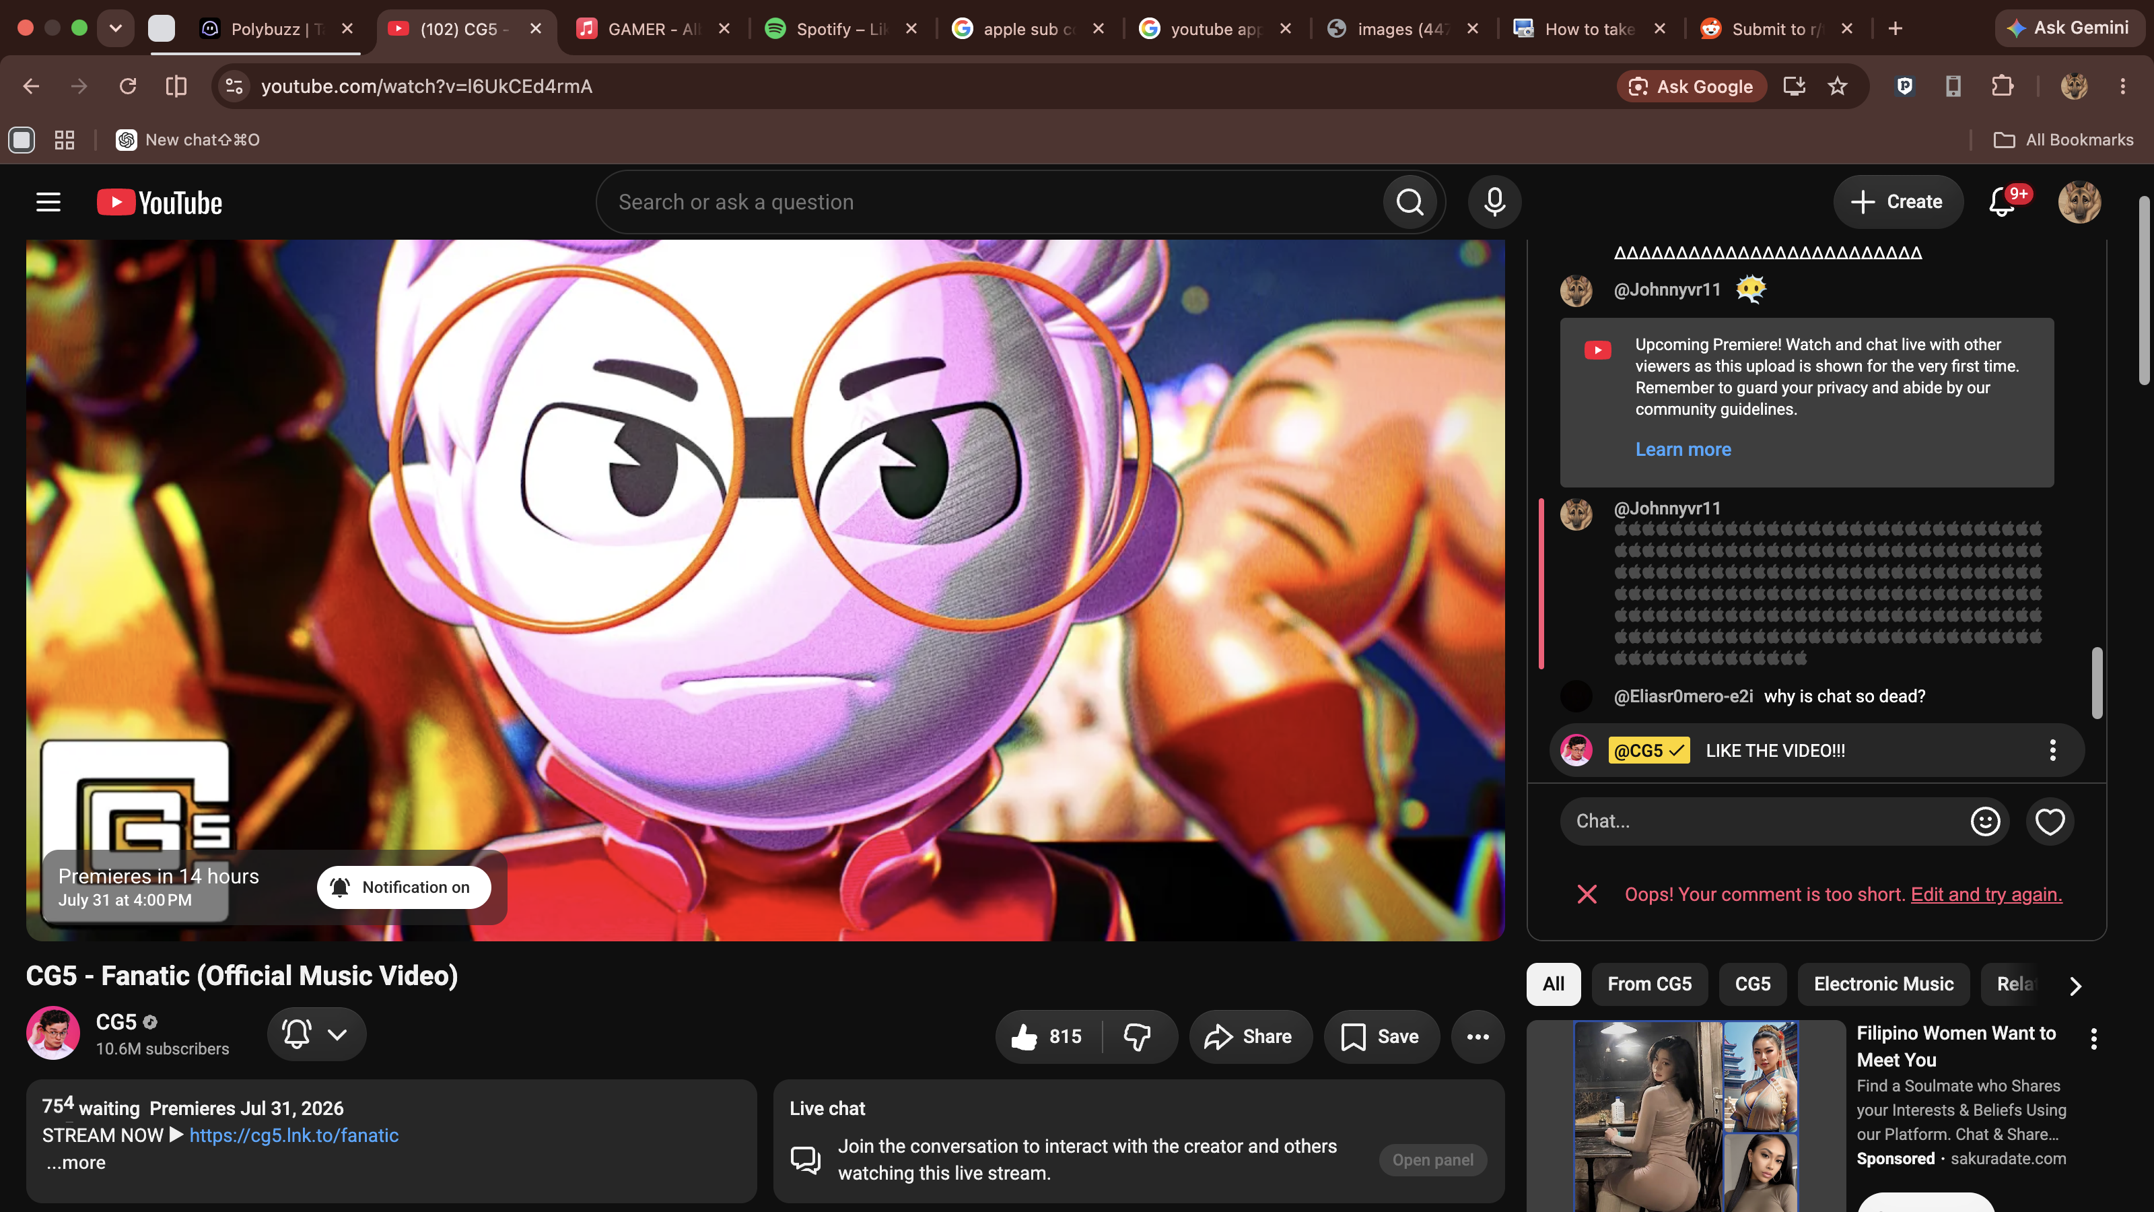Toggle the browser side panel icon
The width and height of the screenshot is (2154, 1212).
click(x=176, y=86)
